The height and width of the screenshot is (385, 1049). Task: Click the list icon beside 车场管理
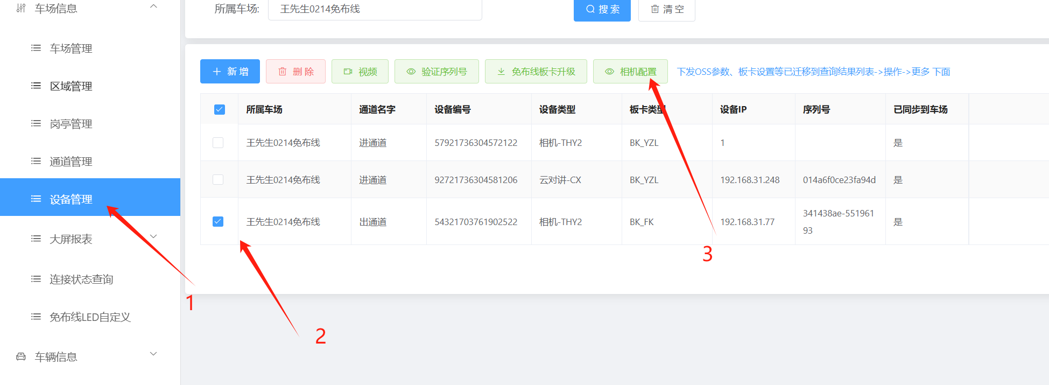point(36,48)
